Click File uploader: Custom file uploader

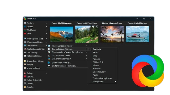coord(67,52)
